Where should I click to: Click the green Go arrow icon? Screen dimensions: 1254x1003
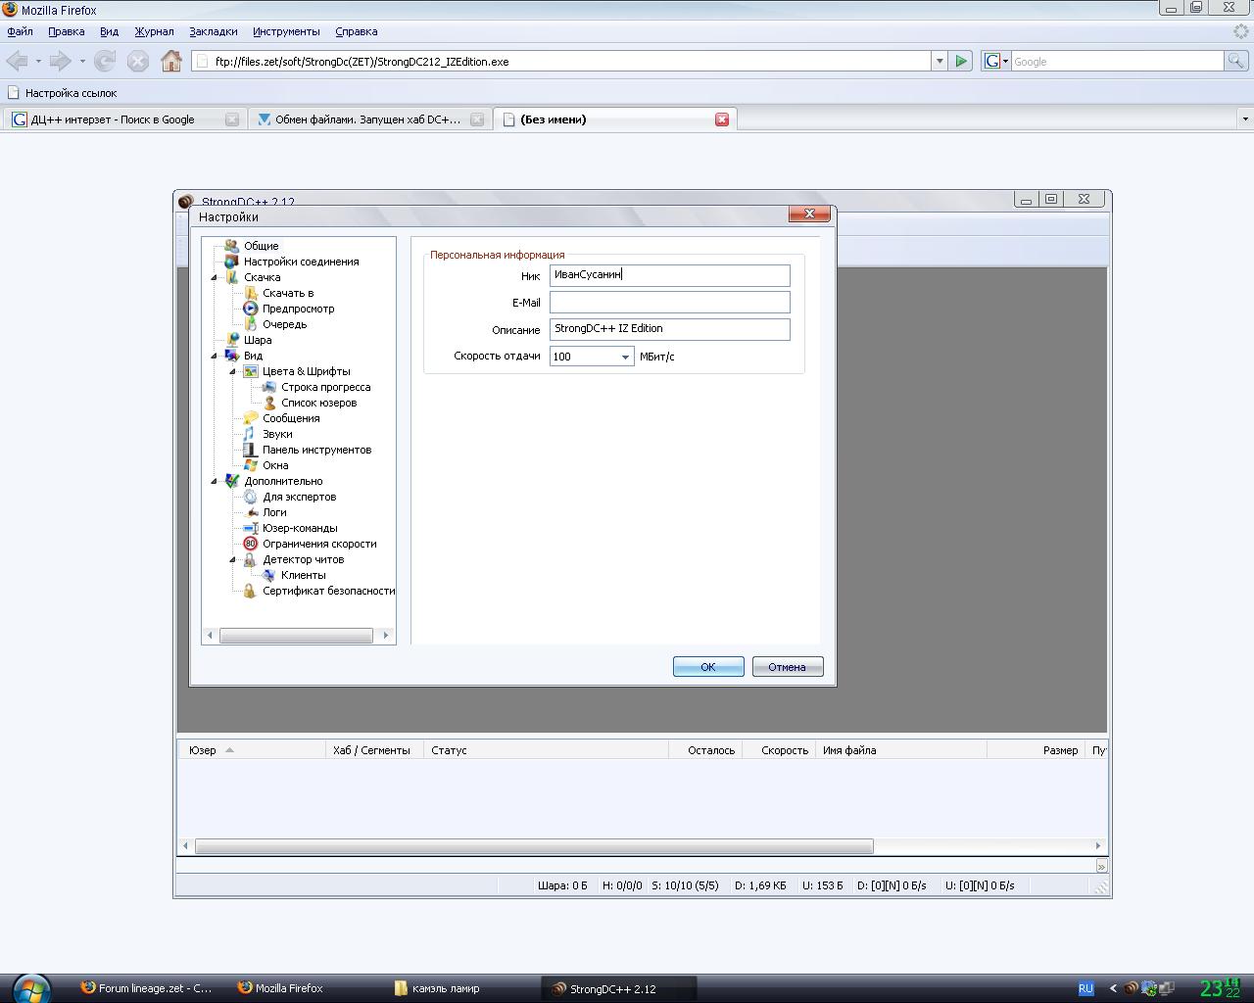pyautogui.click(x=961, y=61)
